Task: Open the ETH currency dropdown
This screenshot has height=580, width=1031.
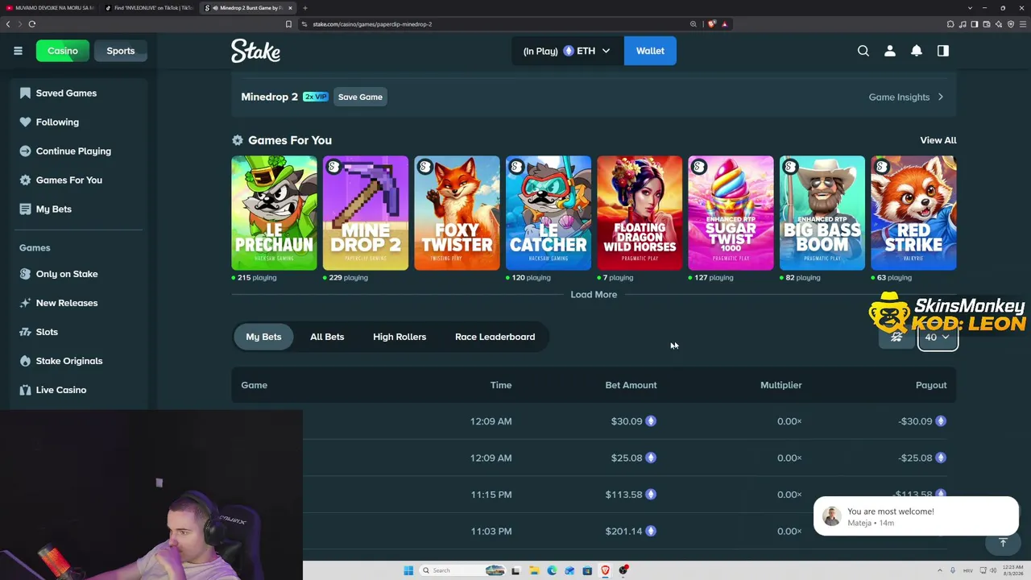Action: pyautogui.click(x=567, y=51)
